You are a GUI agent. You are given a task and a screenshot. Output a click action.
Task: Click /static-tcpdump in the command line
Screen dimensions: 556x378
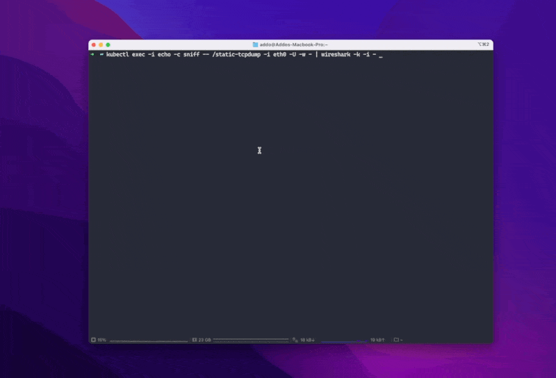click(236, 54)
